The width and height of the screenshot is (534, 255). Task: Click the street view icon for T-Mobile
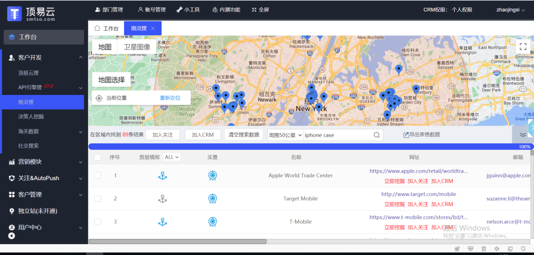point(212,222)
